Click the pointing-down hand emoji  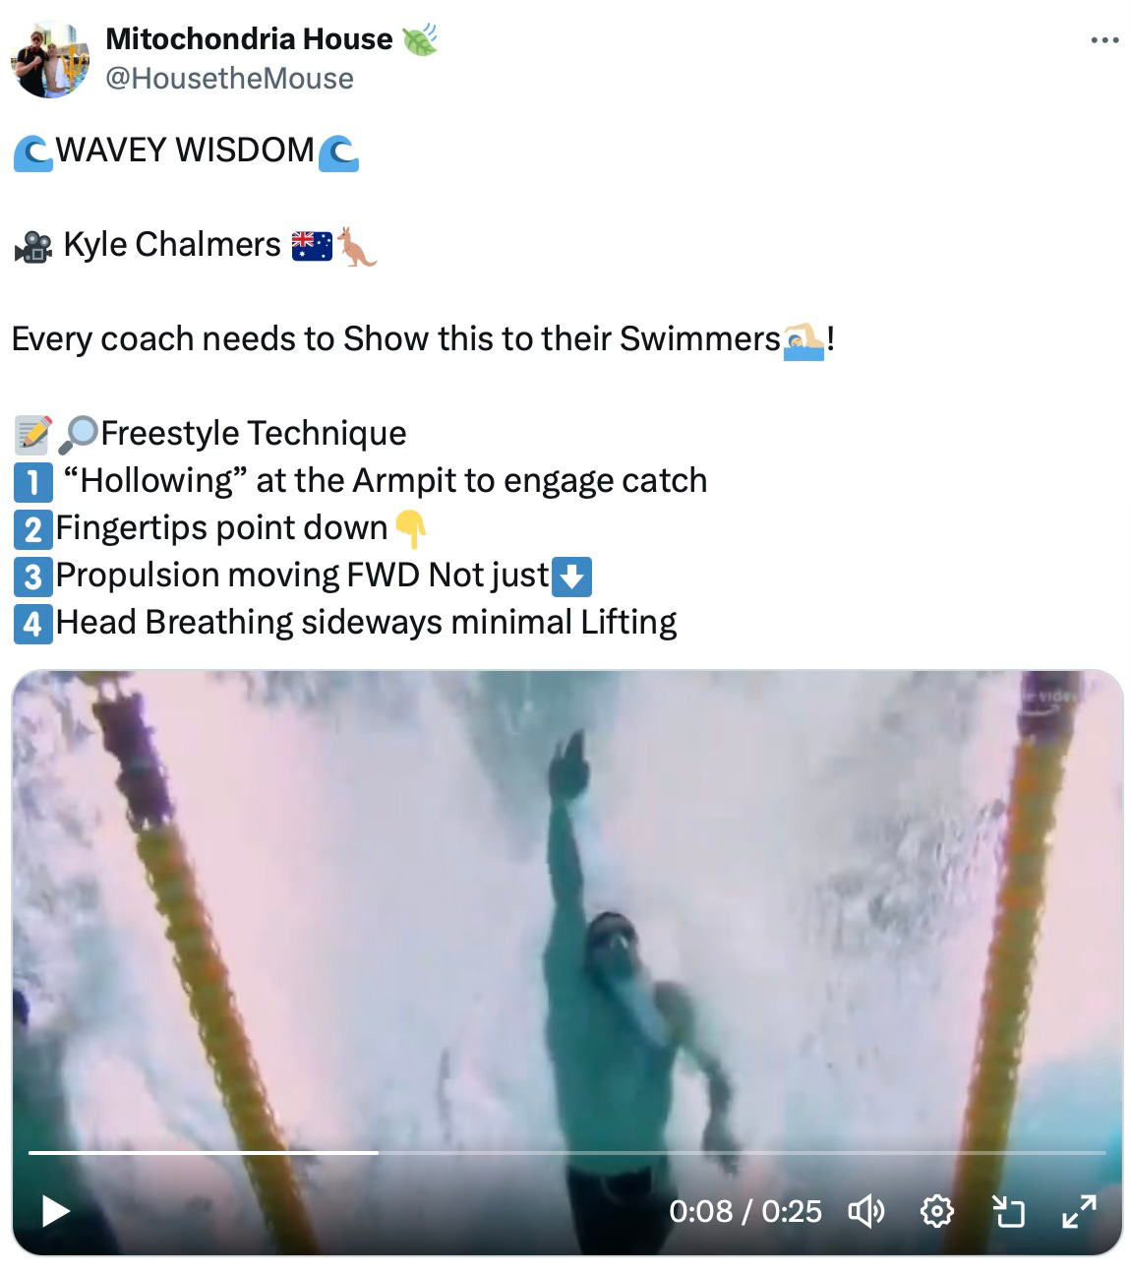pyautogui.click(x=410, y=529)
